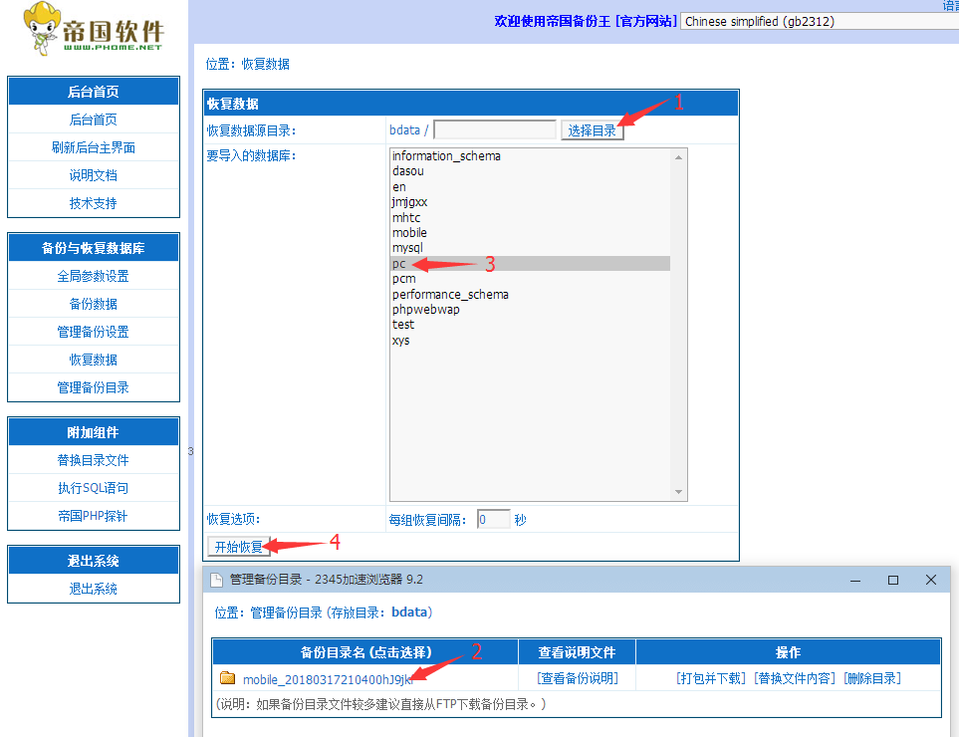
Task: Click the database list scroll-up arrow
Action: [678, 156]
